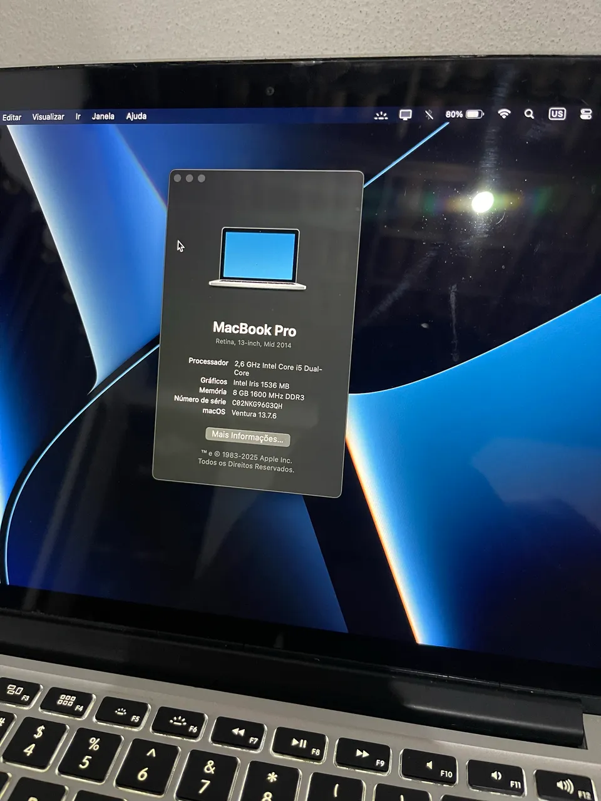Click the Número de série label
601x801 pixels.
[200, 400]
